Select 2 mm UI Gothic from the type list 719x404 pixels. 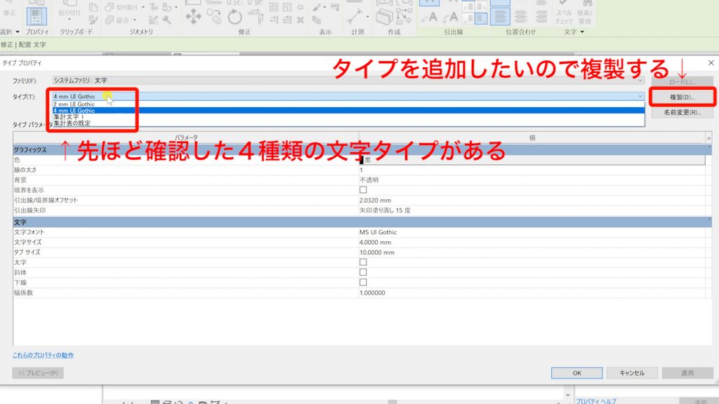click(x=72, y=104)
